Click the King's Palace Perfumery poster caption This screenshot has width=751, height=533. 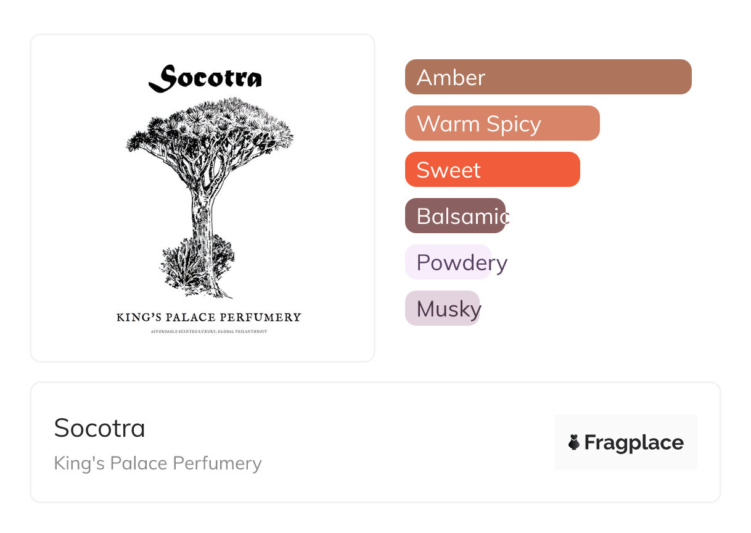coord(208,318)
